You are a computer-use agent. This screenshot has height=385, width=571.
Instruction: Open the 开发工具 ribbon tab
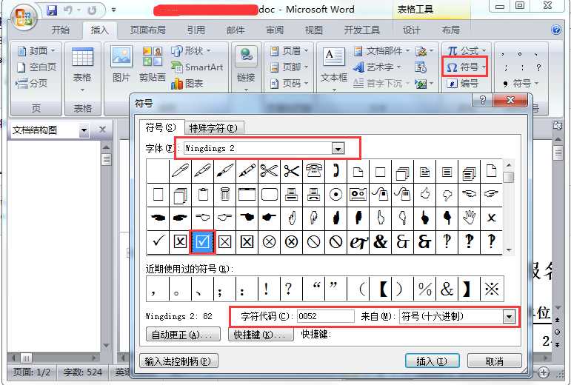tap(362, 30)
